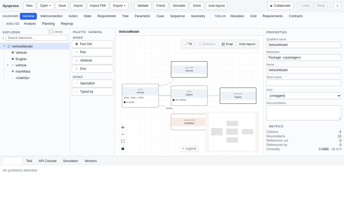Zoom in on the diagram canvas
The width and height of the screenshot is (344, 215).
click(x=123, y=127)
